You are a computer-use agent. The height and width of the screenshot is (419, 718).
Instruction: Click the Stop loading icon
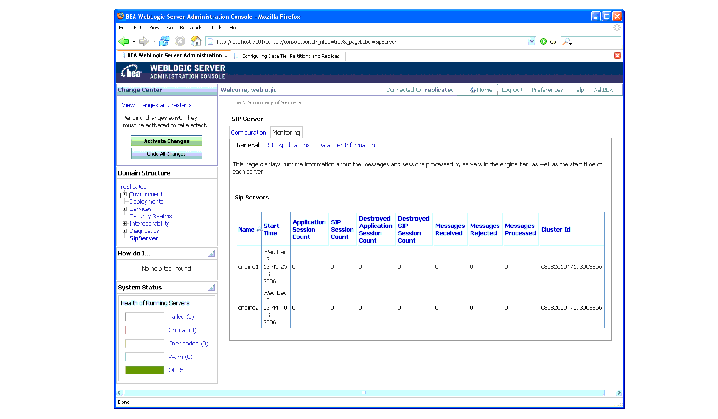(180, 41)
